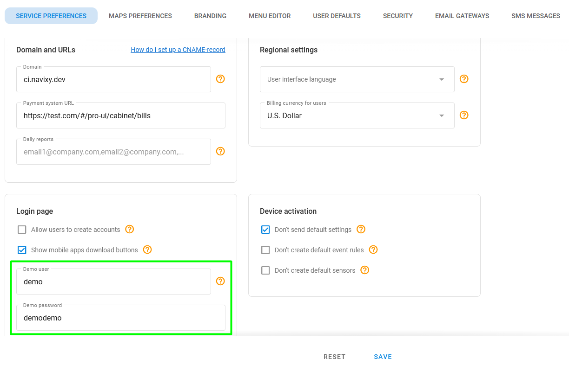
Task: Switch to SMS Messages tab
Action: pos(536,16)
